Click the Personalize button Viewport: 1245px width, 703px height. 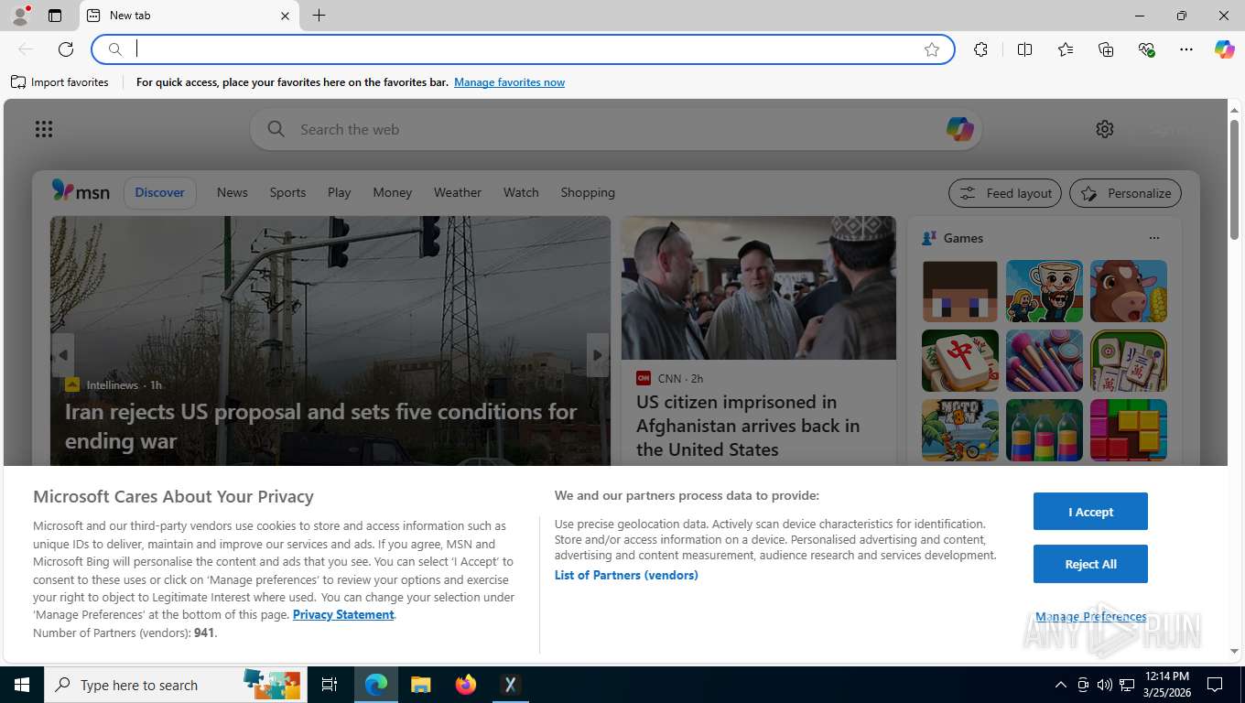click(x=1125, y=193)
